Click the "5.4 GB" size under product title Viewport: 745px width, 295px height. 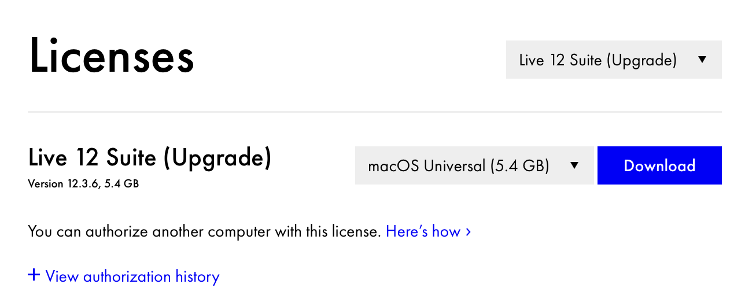[x=121, y=185]
